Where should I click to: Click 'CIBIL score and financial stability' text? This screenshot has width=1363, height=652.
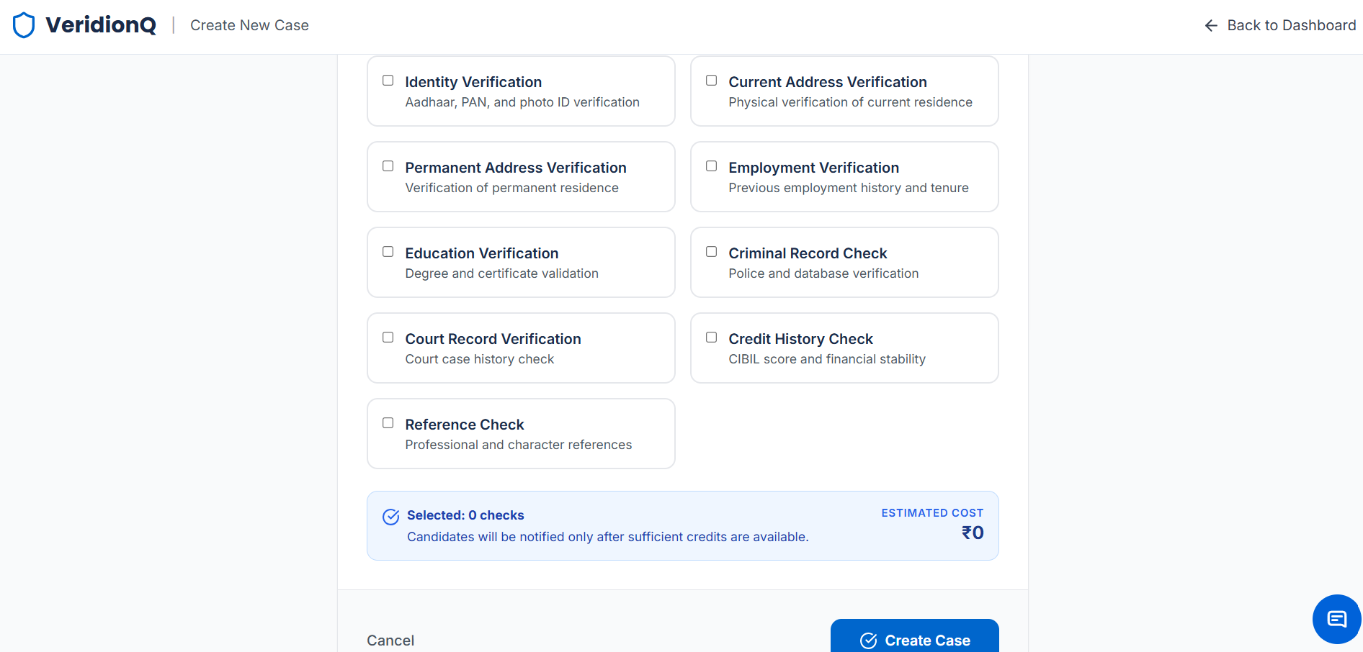827,359
